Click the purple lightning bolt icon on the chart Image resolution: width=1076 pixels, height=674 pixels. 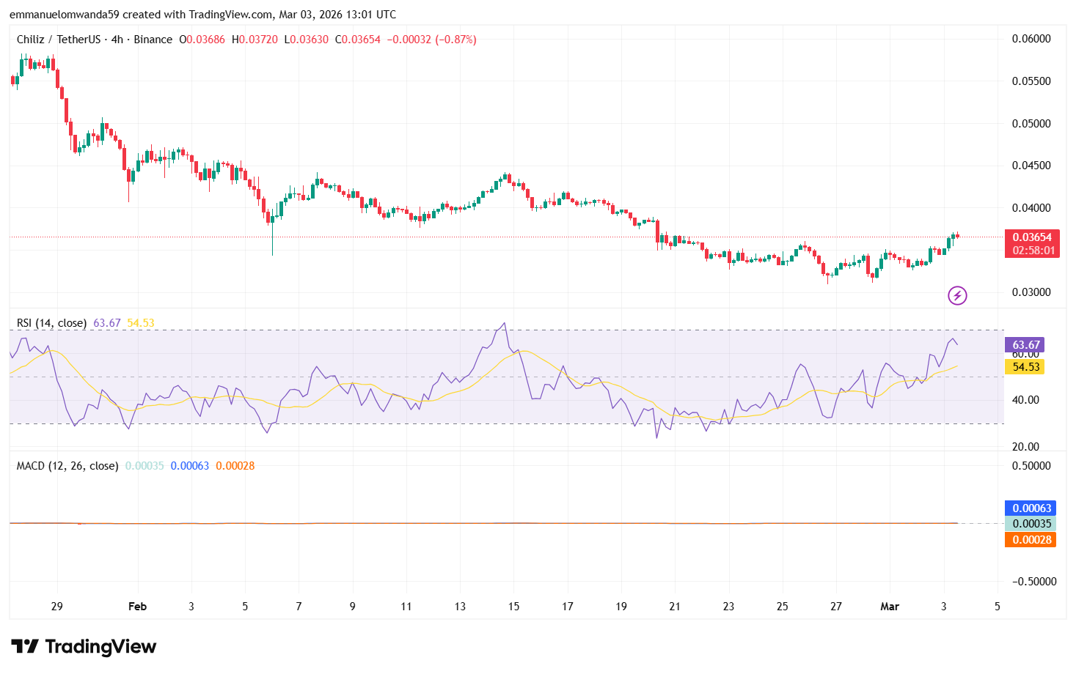click(957, 297)
